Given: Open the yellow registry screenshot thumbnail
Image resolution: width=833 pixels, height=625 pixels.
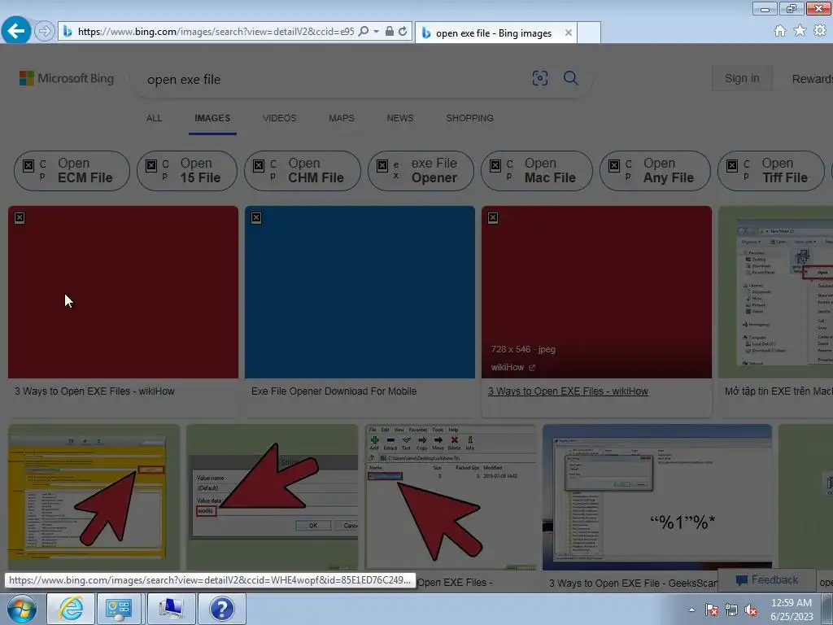Looking at the screenshot, I should click(x=94, y=497).
